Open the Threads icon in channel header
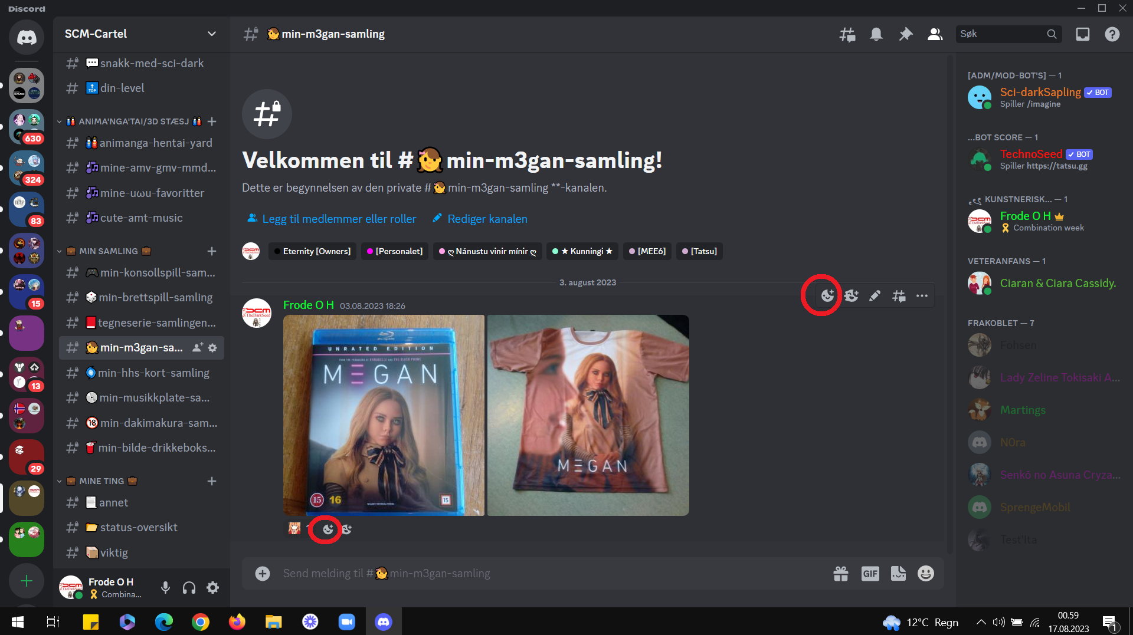Viewport: 1133px width, 635px height. (847, 34)
